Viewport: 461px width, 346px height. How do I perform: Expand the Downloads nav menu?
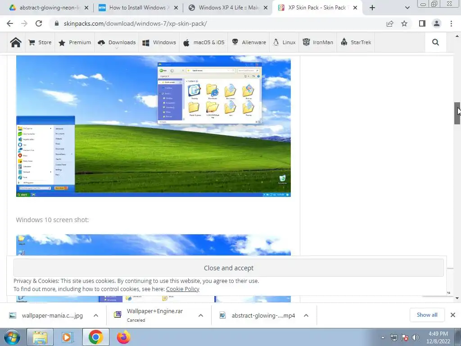117,42
